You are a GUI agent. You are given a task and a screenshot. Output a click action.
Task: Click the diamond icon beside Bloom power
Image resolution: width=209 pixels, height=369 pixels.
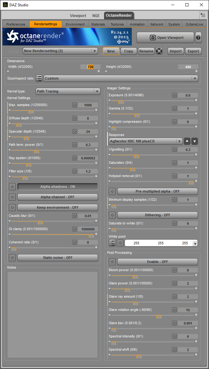pyautogui.click(x=174, y=270)
